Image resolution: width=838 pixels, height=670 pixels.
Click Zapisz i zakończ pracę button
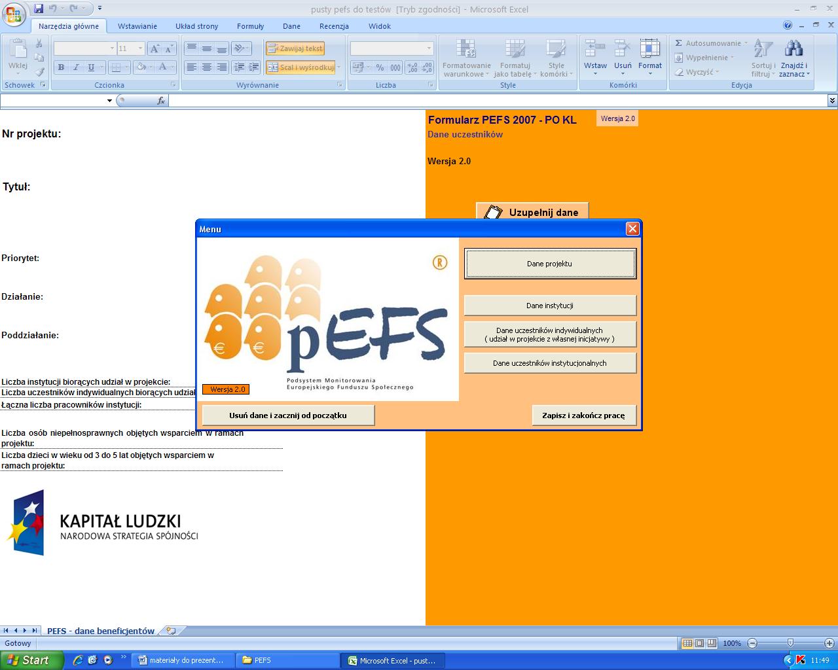coord(583,415)
